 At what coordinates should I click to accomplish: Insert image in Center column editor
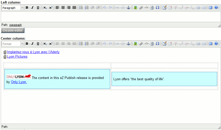[x=136, y=44]
